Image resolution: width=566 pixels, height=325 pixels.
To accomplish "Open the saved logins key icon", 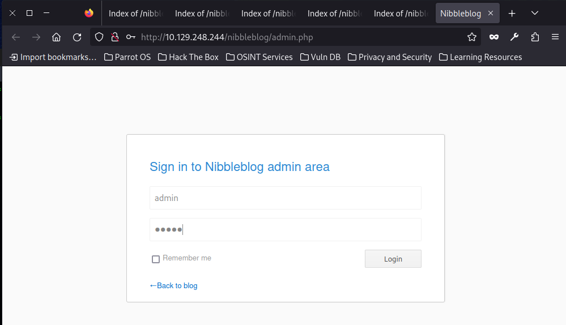I will point(131,37).
